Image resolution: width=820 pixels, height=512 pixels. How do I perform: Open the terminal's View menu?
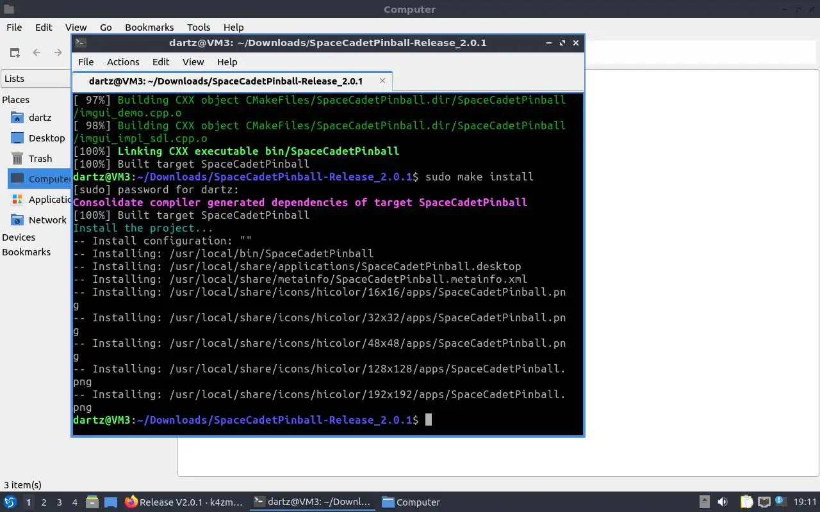pyautogui.click(x=193, y=62)
